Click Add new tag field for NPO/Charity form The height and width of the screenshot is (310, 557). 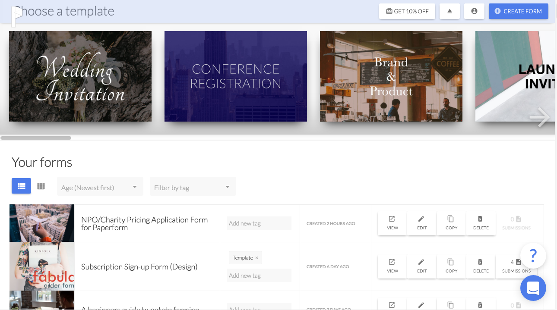(259, 223)
